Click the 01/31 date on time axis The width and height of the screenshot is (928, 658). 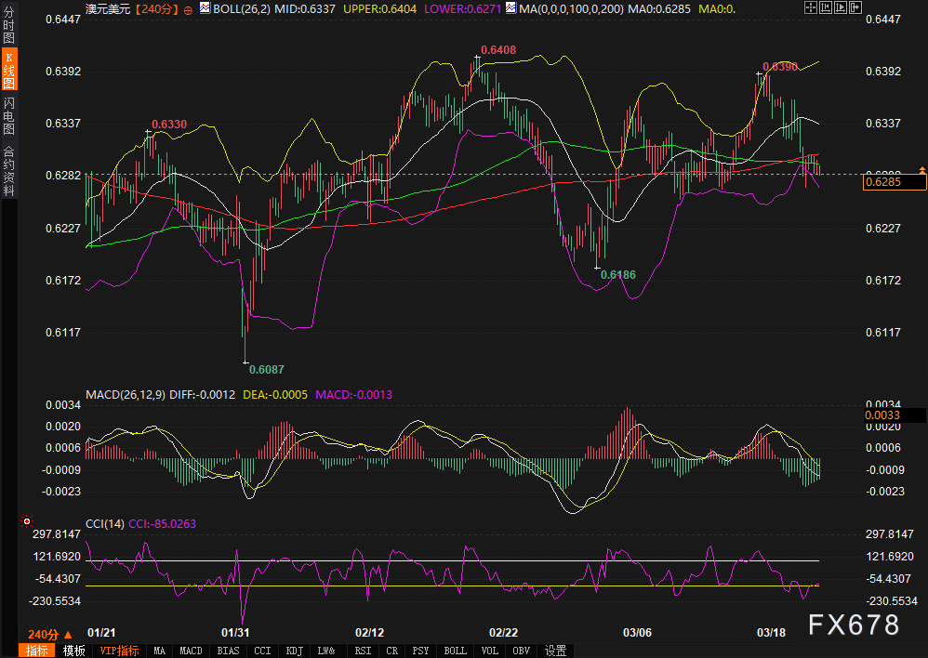[x=235, y=633]
